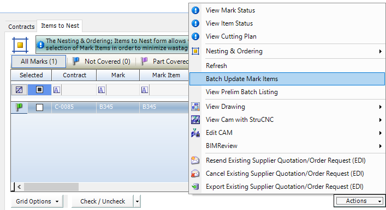Click the View Cam with StruCNC icon
Screen dimensions: 386x210
[195, 120]
